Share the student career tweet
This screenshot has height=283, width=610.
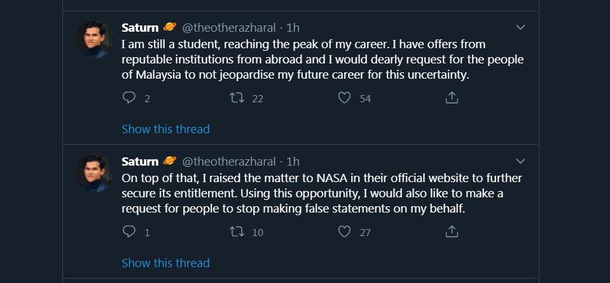[452, 98]
